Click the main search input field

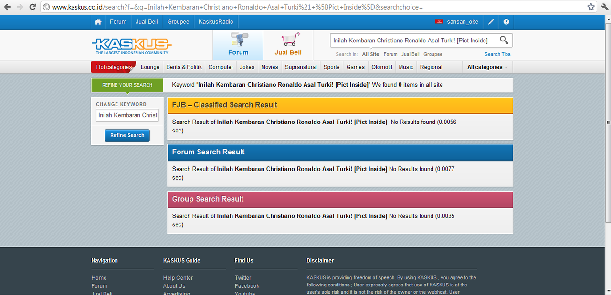pyautogui.click(x=414, y=41)
